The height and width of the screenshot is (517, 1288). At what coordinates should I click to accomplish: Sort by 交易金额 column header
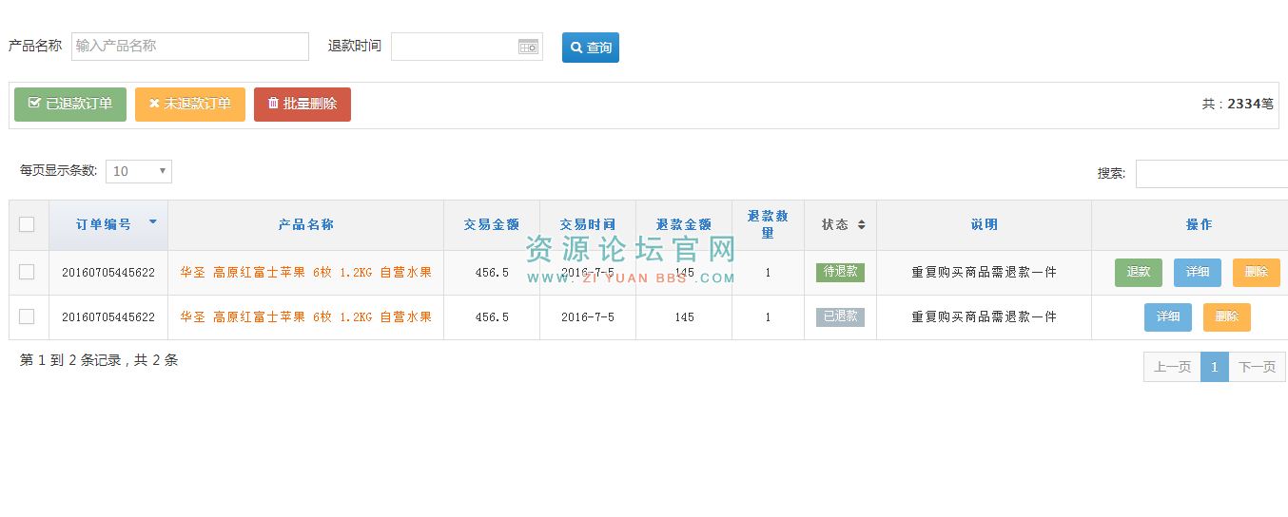coord(492,225)
